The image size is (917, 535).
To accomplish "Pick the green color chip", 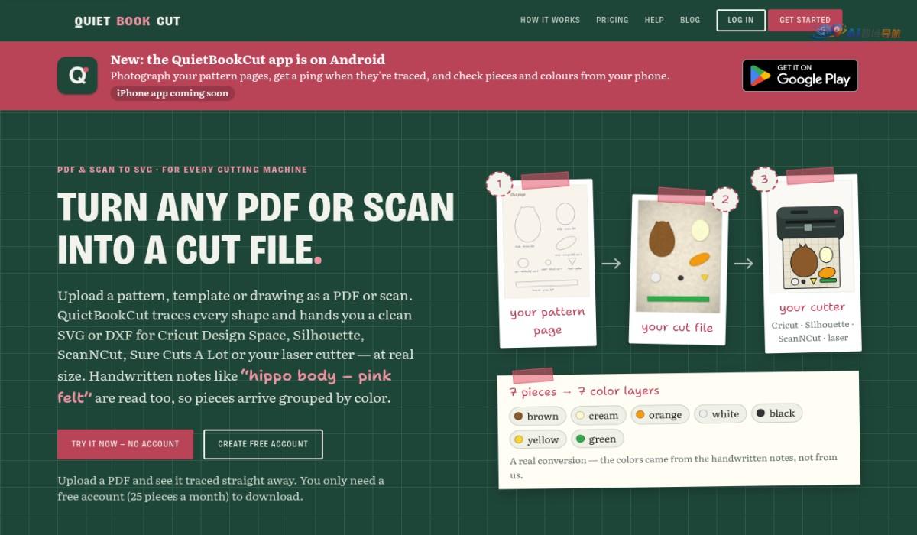I will (597, 439).
